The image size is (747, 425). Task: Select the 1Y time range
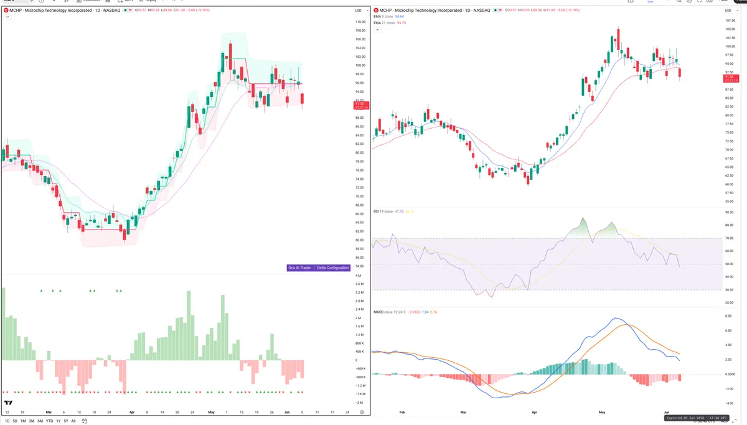[x=59, y=421]
